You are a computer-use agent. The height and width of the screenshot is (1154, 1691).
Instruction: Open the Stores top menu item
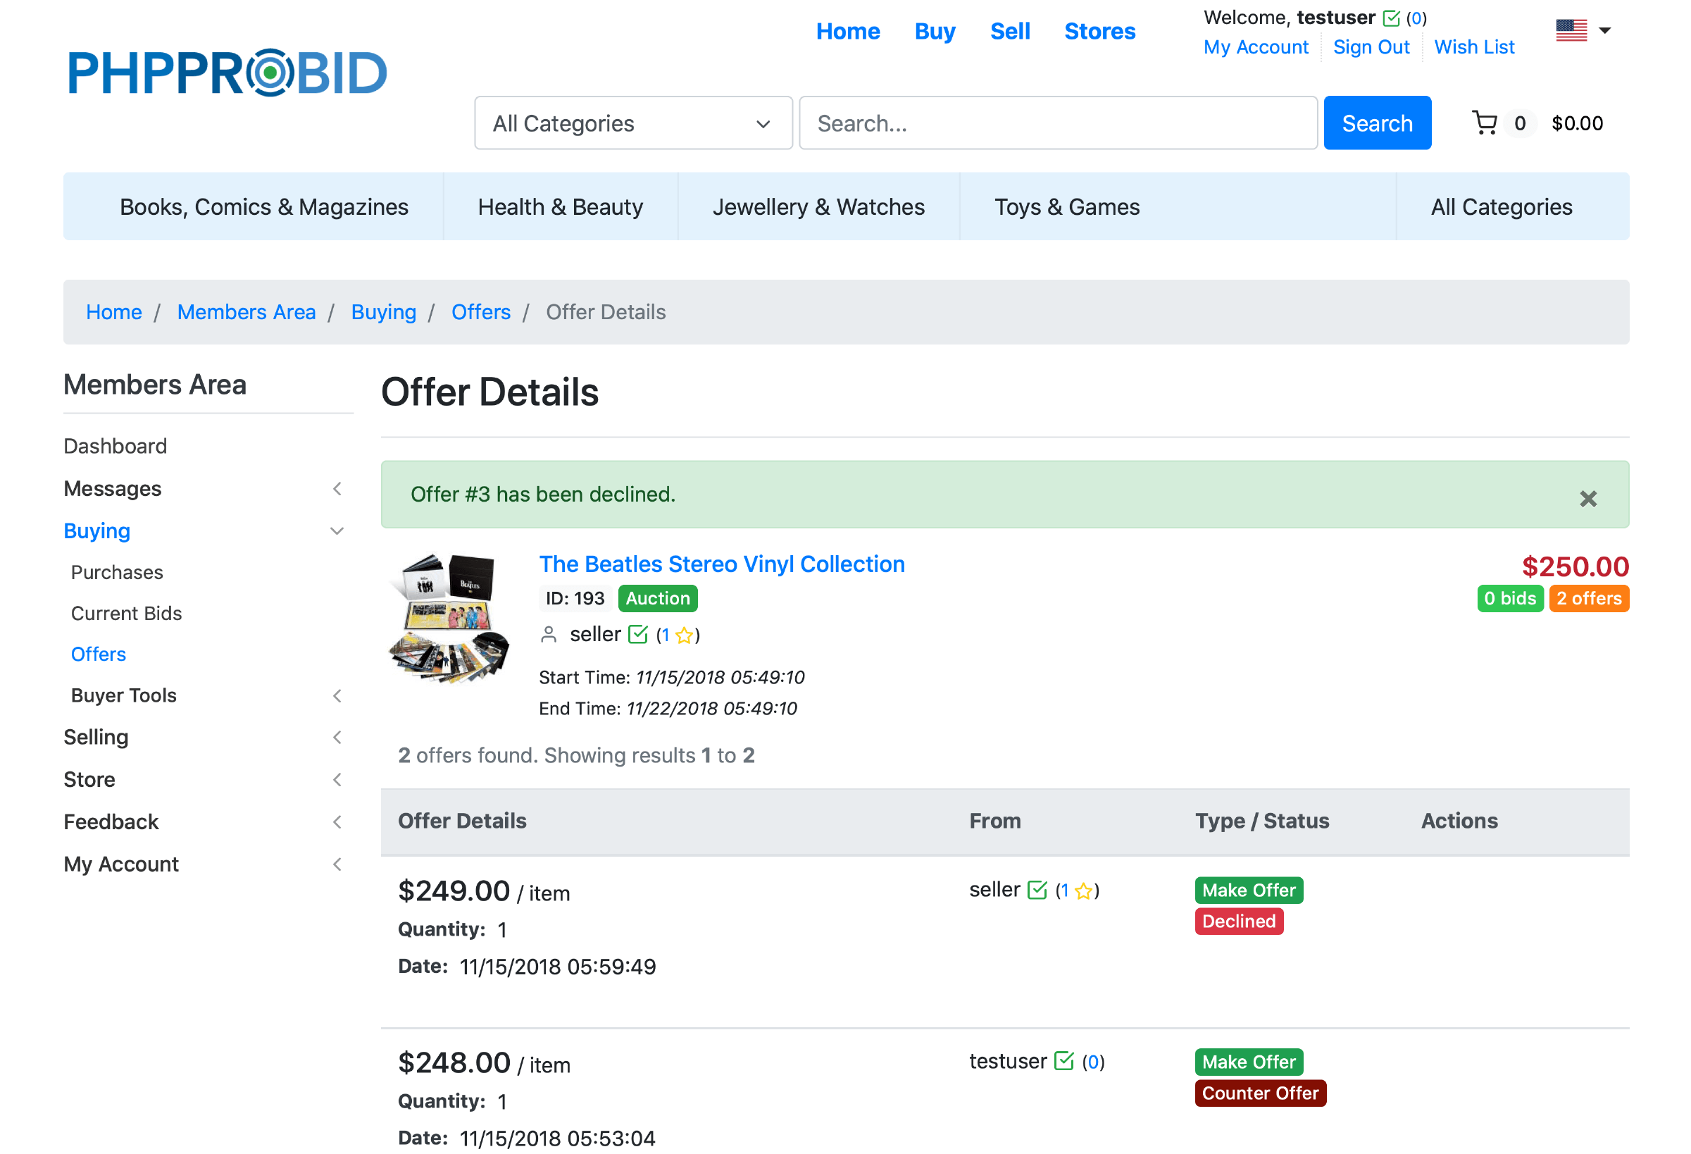[1099, 31]
